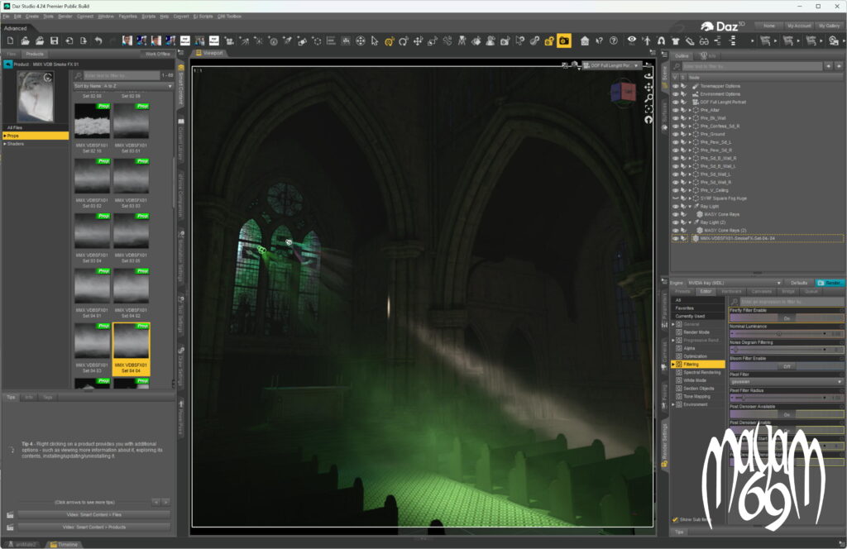Select the Scale tool icon

coord(433,41)
